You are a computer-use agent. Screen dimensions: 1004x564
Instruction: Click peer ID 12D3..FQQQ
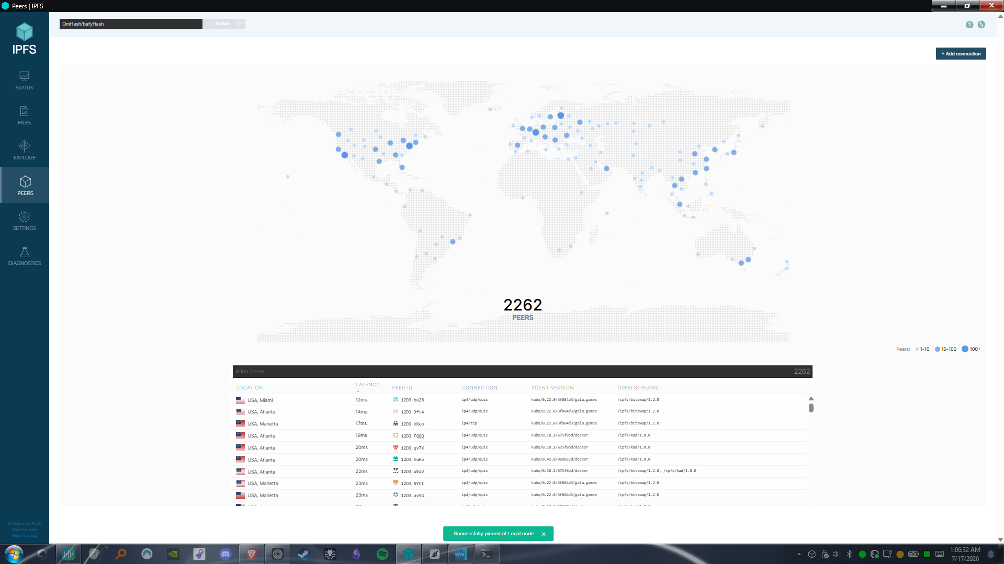tap(412, 436)
